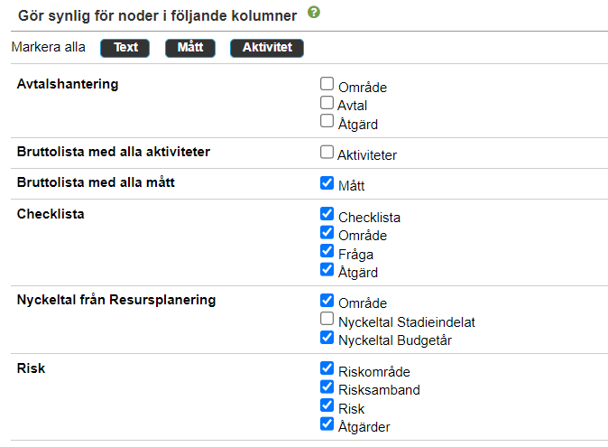Click the Text mark-all button
Screen dimensions: 608x447
(124, 48)
